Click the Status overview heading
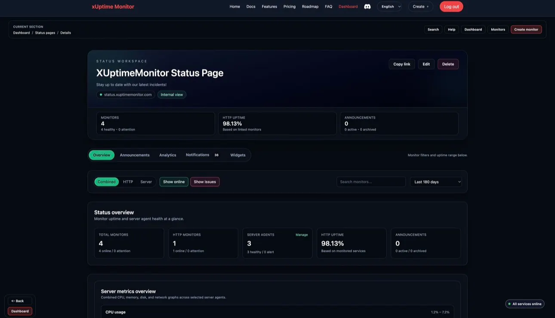The height and width of the screenshot is (318, 555). pos(114,212)
